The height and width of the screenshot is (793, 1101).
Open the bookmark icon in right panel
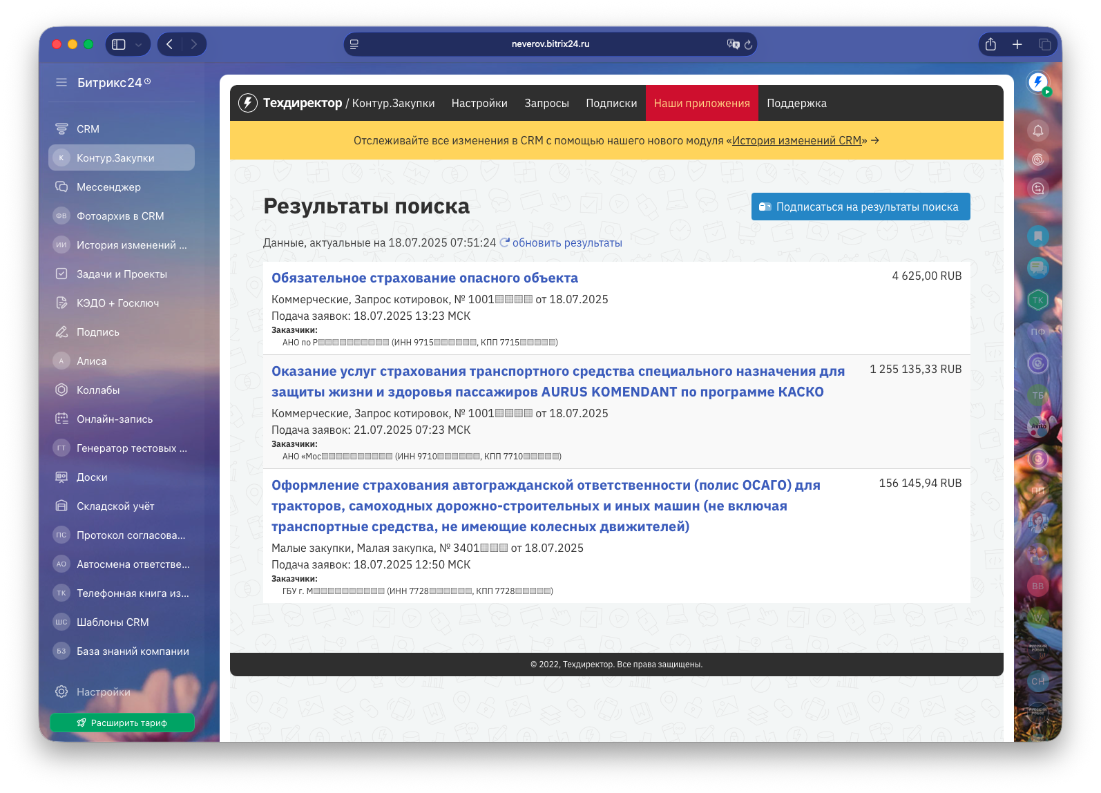1037,236
